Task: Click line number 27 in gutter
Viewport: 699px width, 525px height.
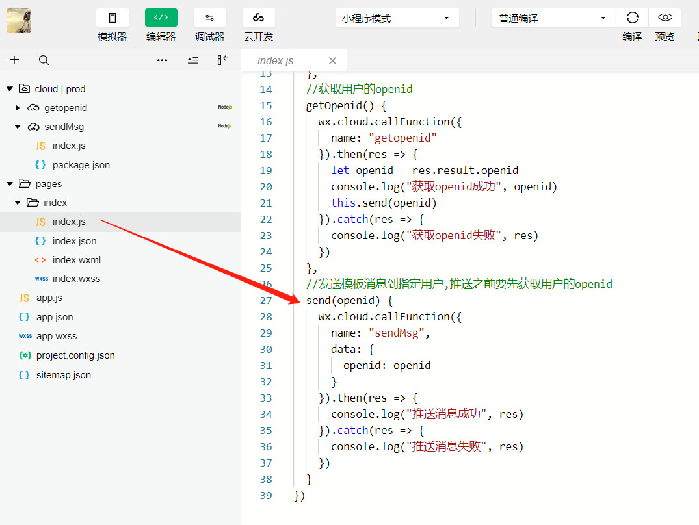Action: [x=266, y=301]
